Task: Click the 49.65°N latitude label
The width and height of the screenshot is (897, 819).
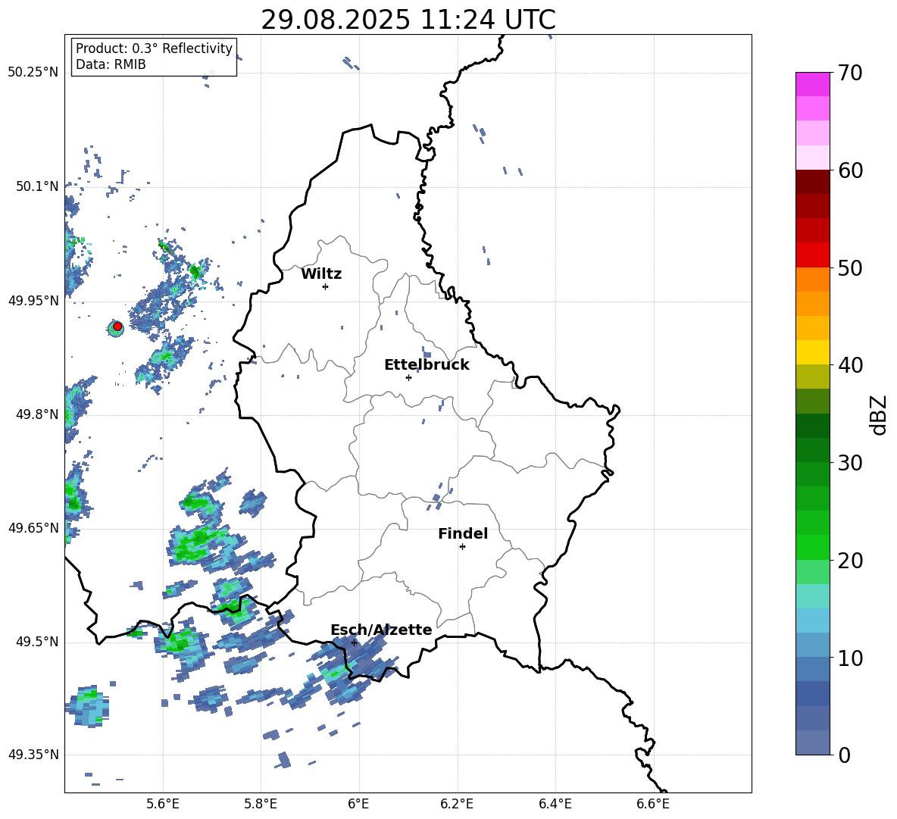Action: click(x=33, y=527)
